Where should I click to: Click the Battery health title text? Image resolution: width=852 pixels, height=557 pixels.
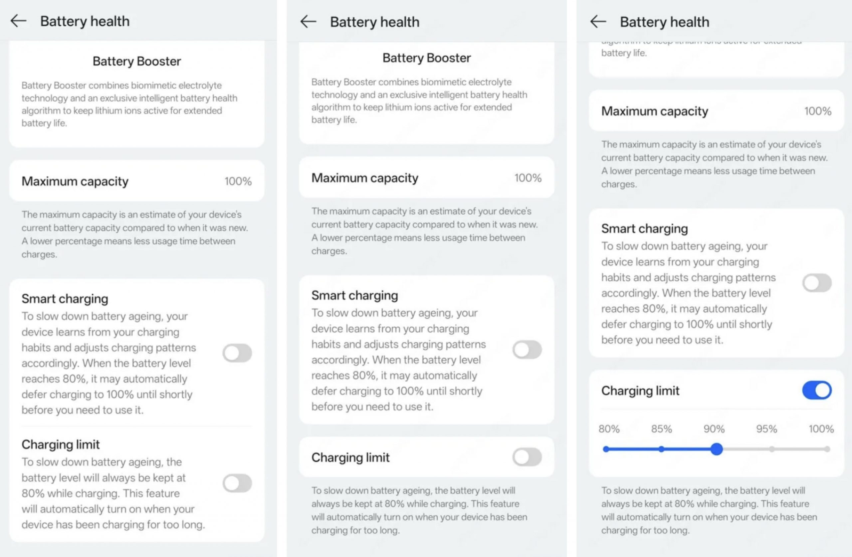coord(85,21)
